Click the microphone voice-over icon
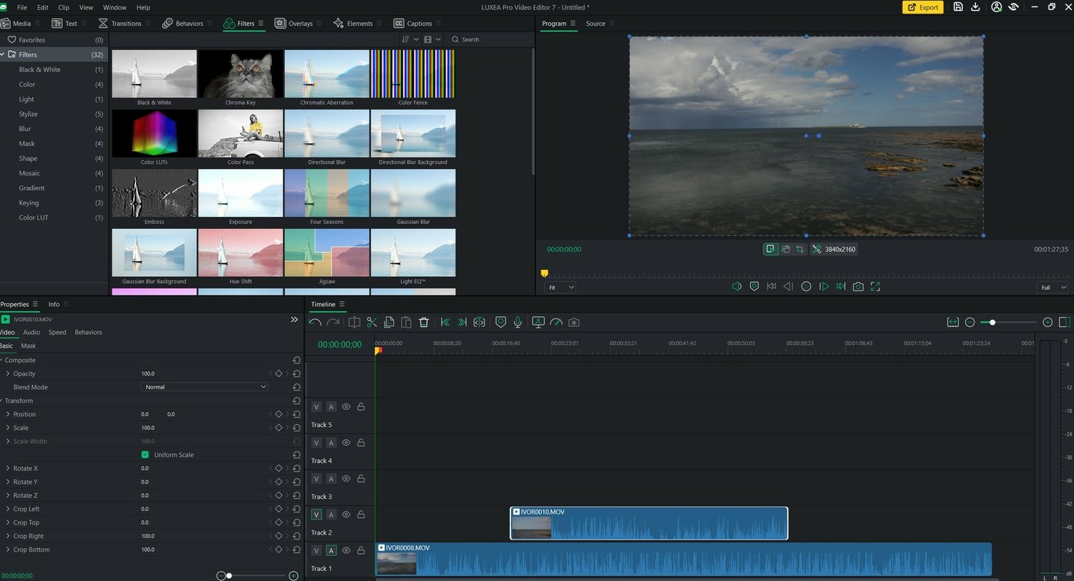Viewport: 1074px width, 581px height. tap(517, 323)
